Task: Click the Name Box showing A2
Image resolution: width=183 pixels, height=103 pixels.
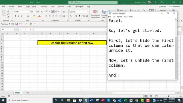Action: (x=7, y=29)
